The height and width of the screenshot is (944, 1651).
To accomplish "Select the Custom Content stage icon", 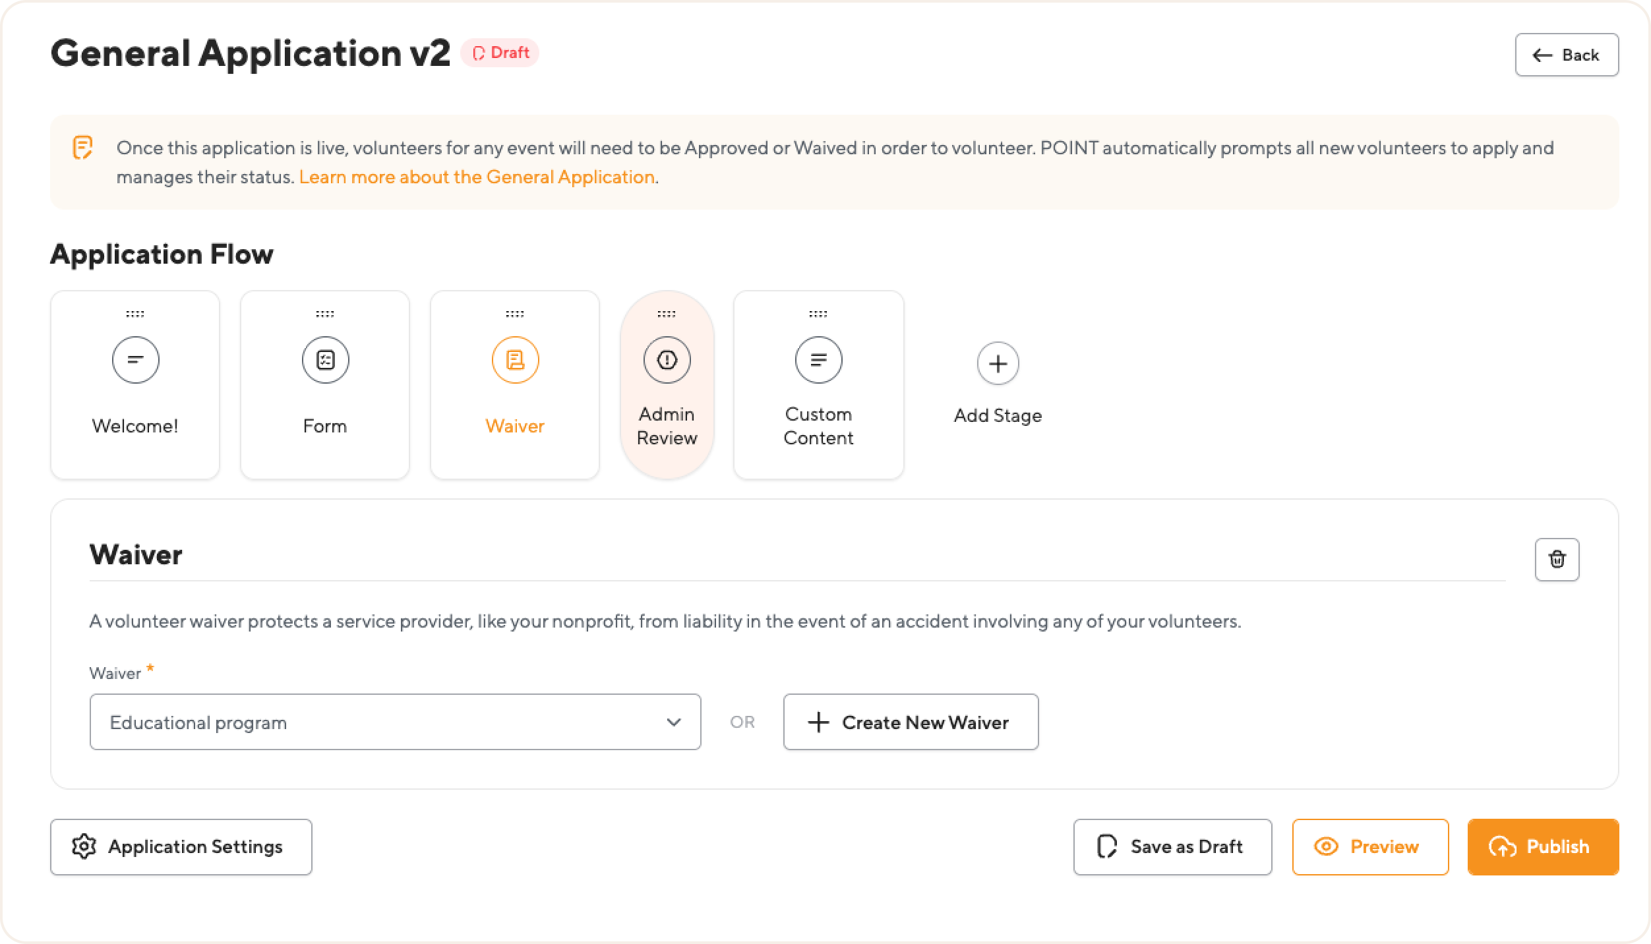I will click(x=818, y=360).
